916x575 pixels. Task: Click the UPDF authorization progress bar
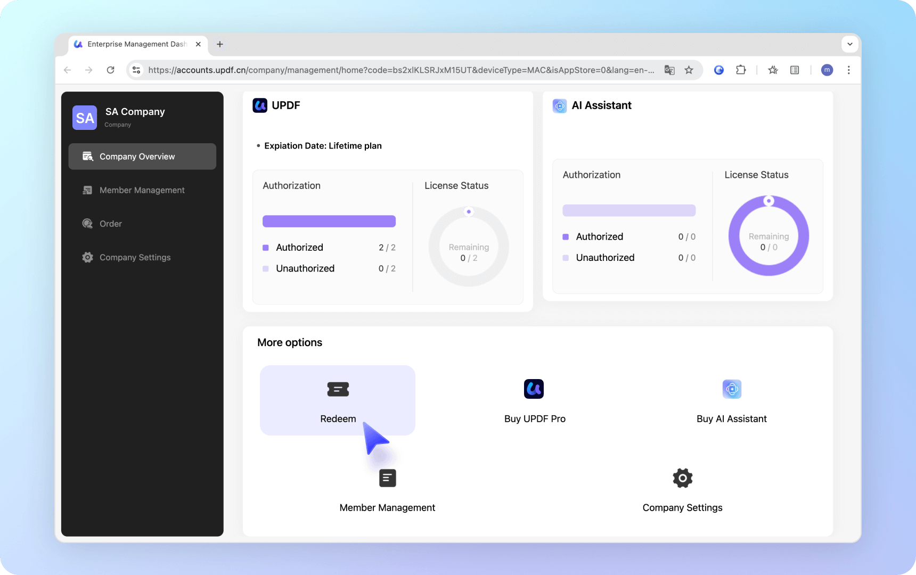[329, 221]
